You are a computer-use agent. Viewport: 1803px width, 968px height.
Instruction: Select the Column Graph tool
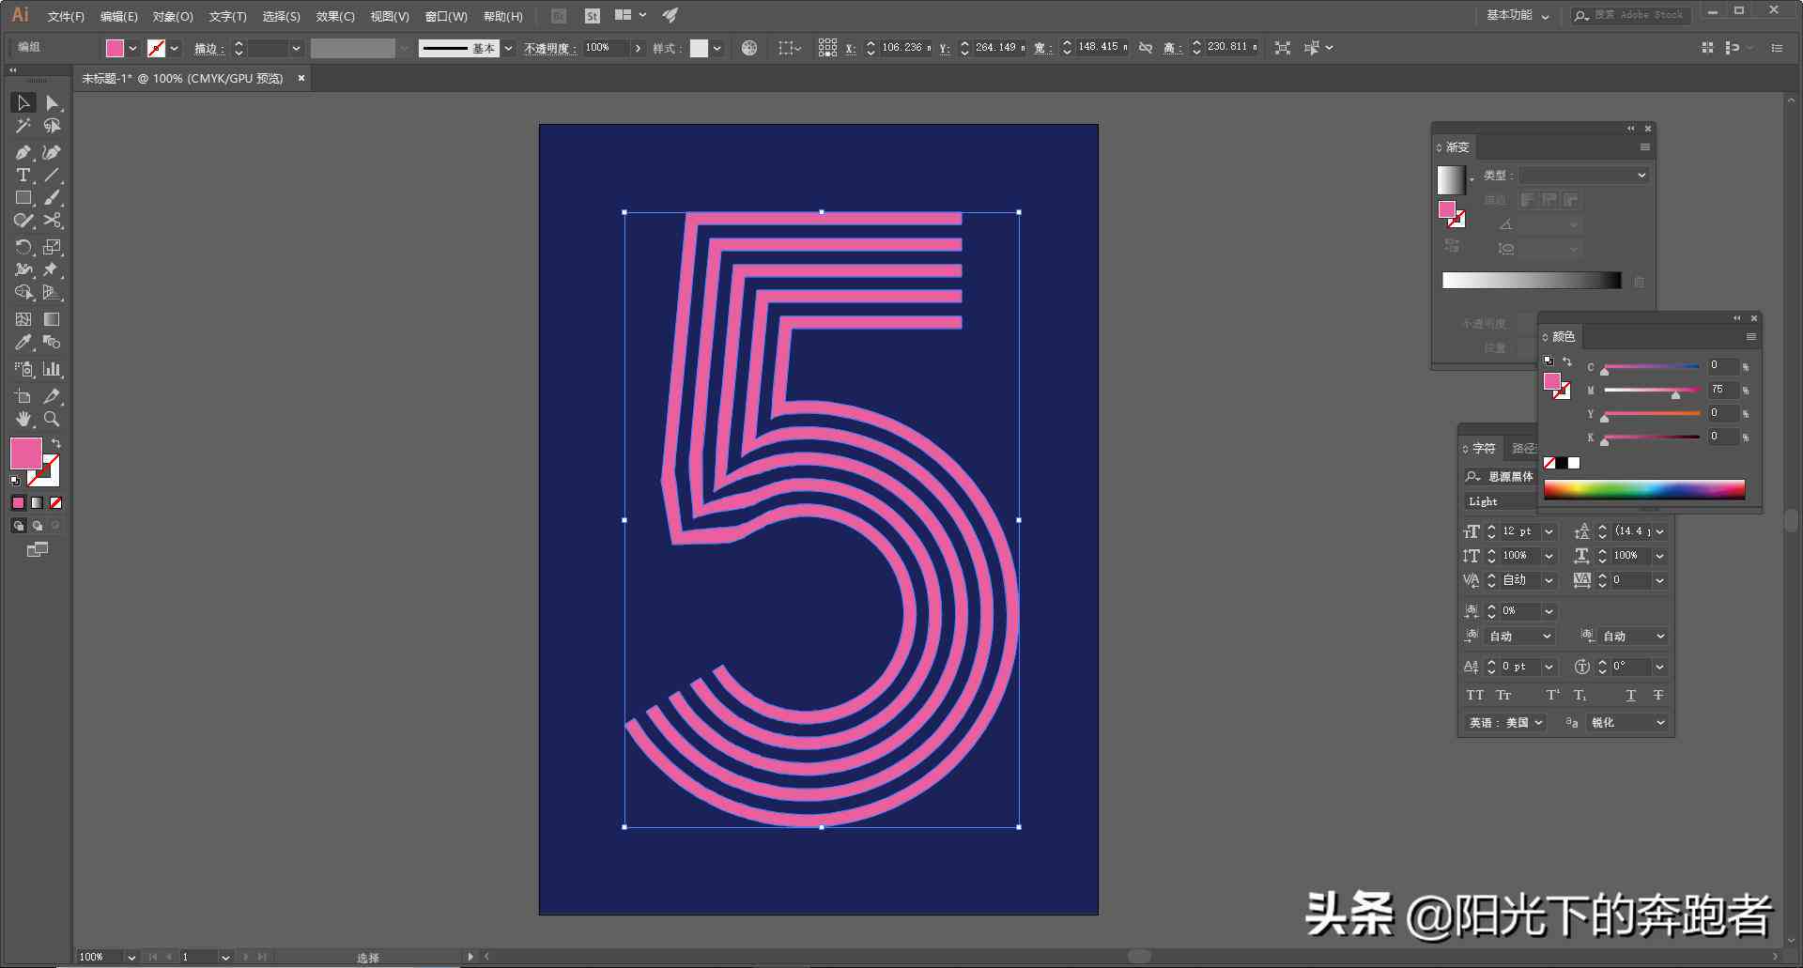pyautogui.click(x=53, y=369)
